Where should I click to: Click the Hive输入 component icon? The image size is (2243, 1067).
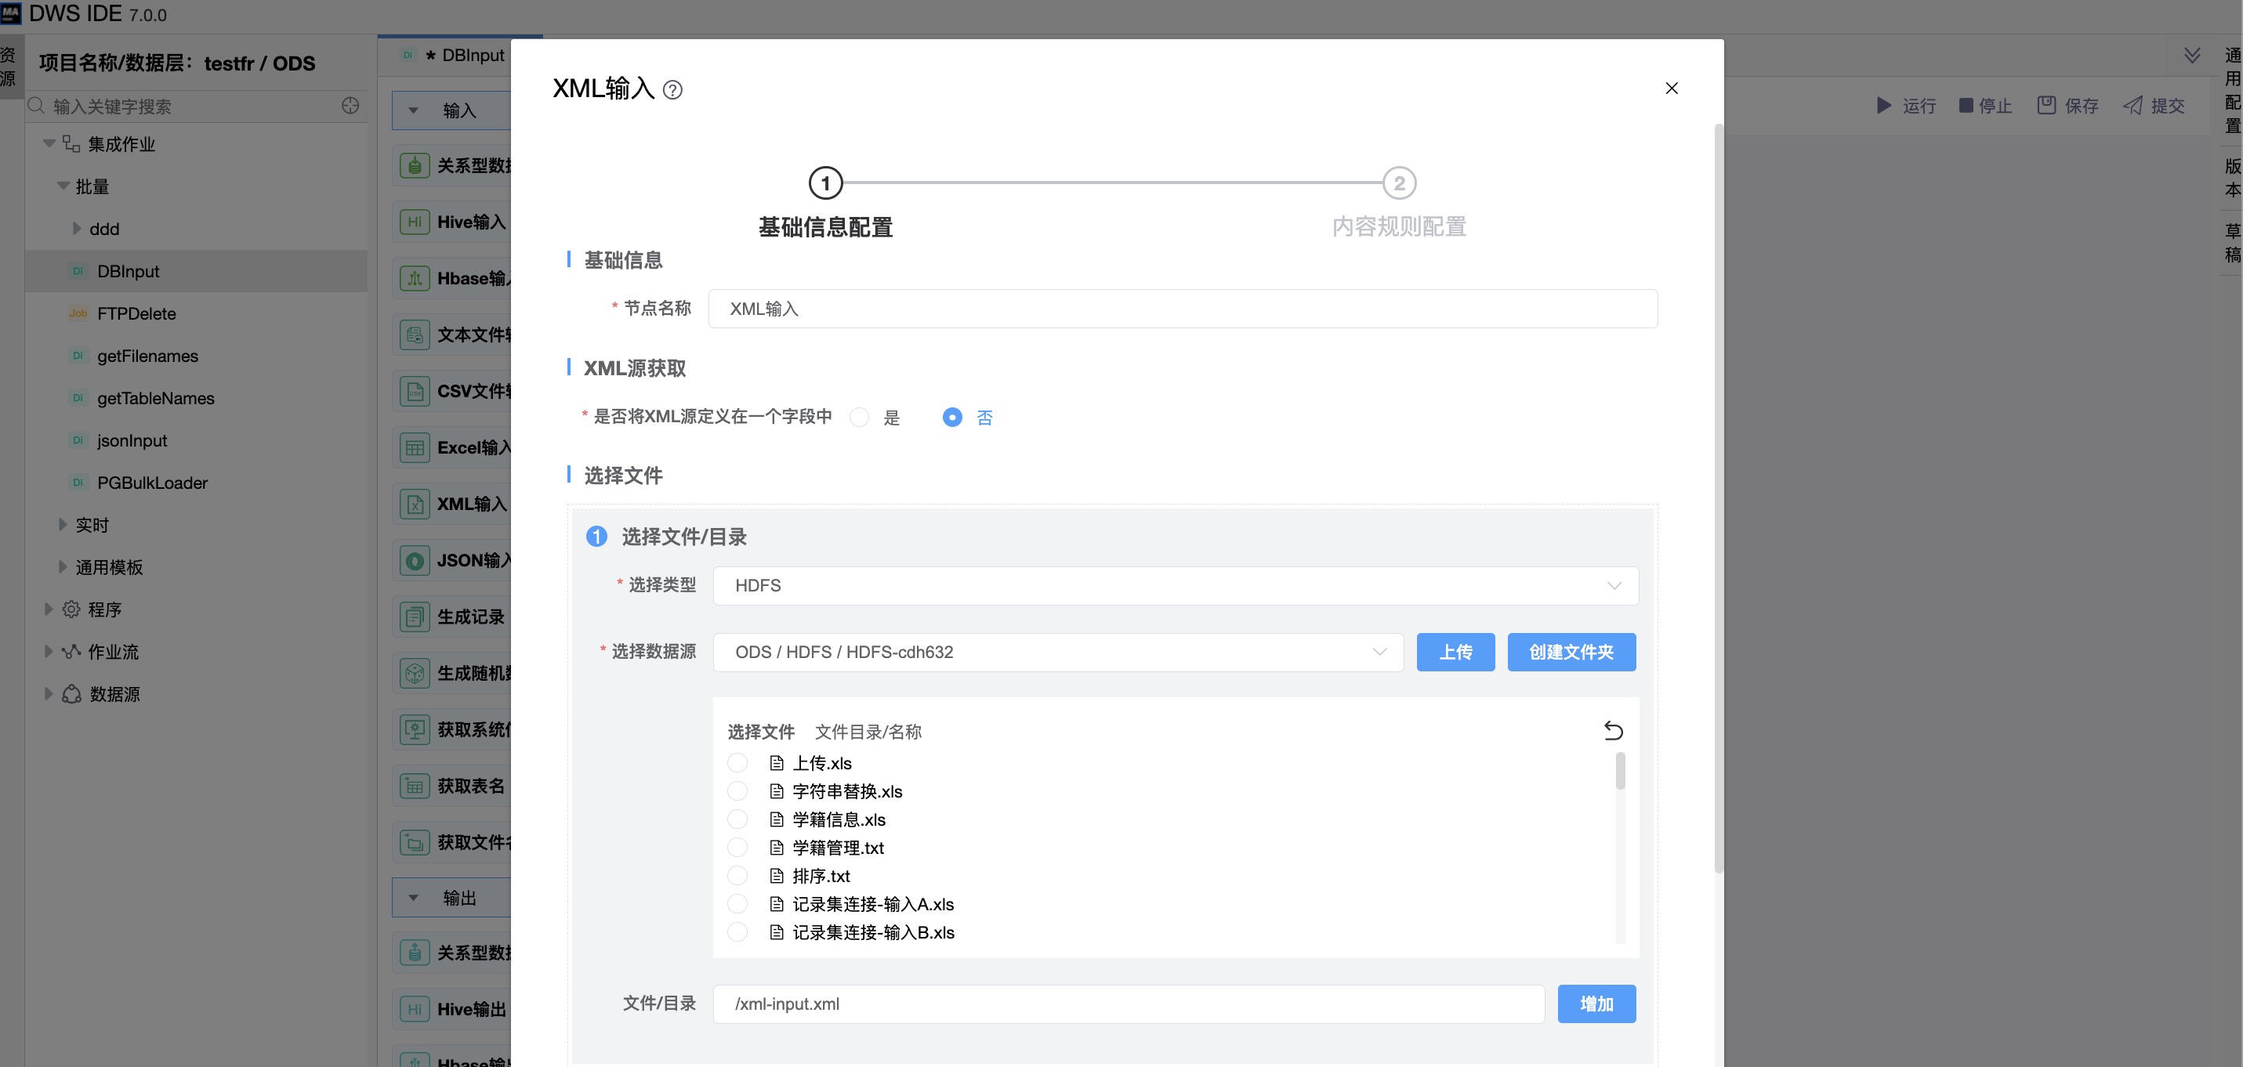coord(415,222)
